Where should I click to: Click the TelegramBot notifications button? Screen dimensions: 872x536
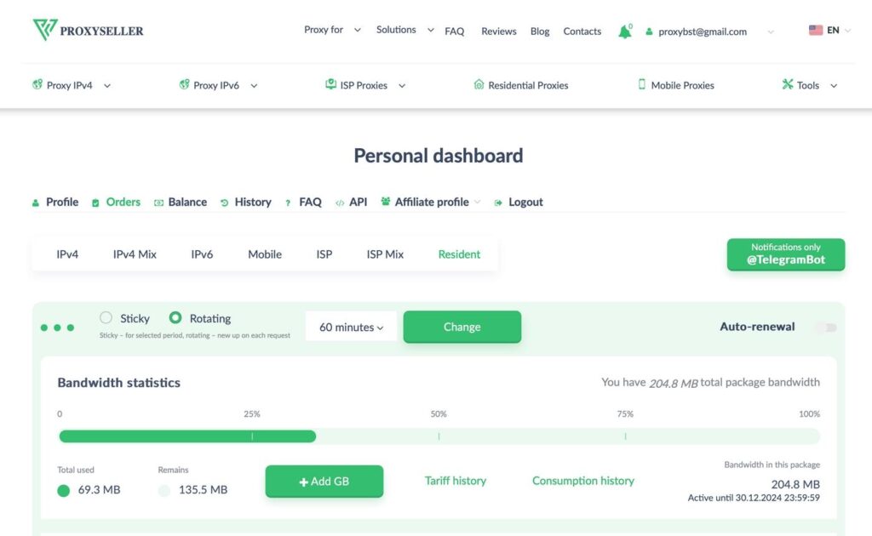tap(785, 254)
